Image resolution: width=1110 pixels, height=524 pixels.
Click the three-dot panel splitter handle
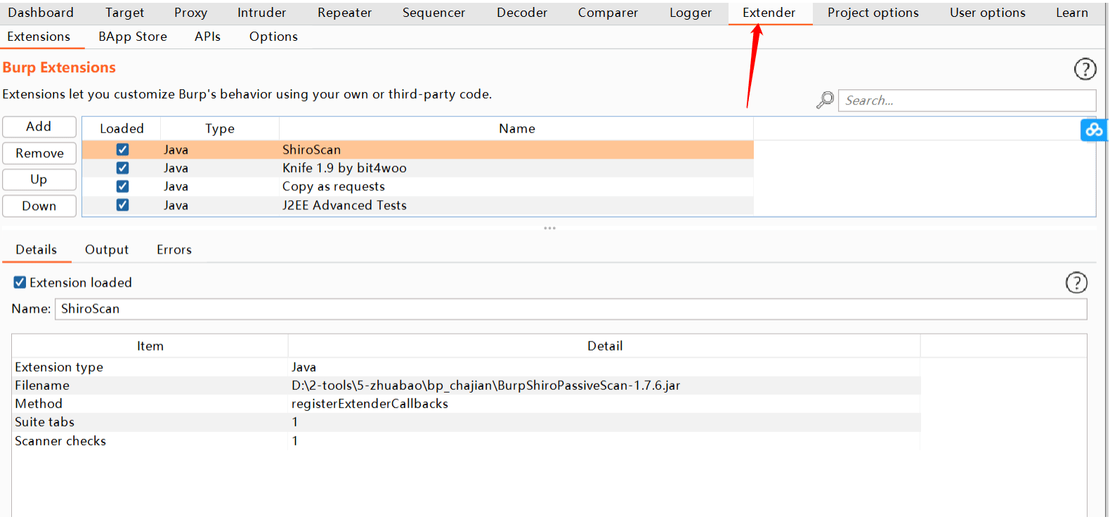tap(549, 228)
